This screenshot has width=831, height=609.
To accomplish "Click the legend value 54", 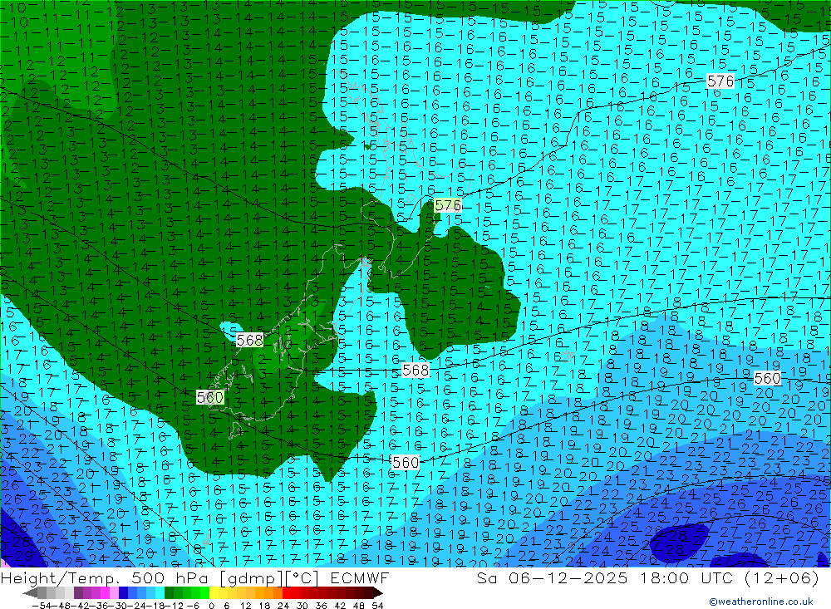I will pos(377,606).
